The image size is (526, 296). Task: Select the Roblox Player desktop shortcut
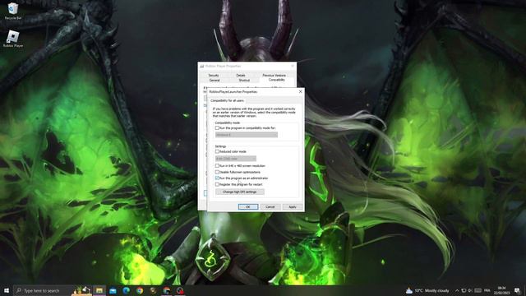click(13, 39)
